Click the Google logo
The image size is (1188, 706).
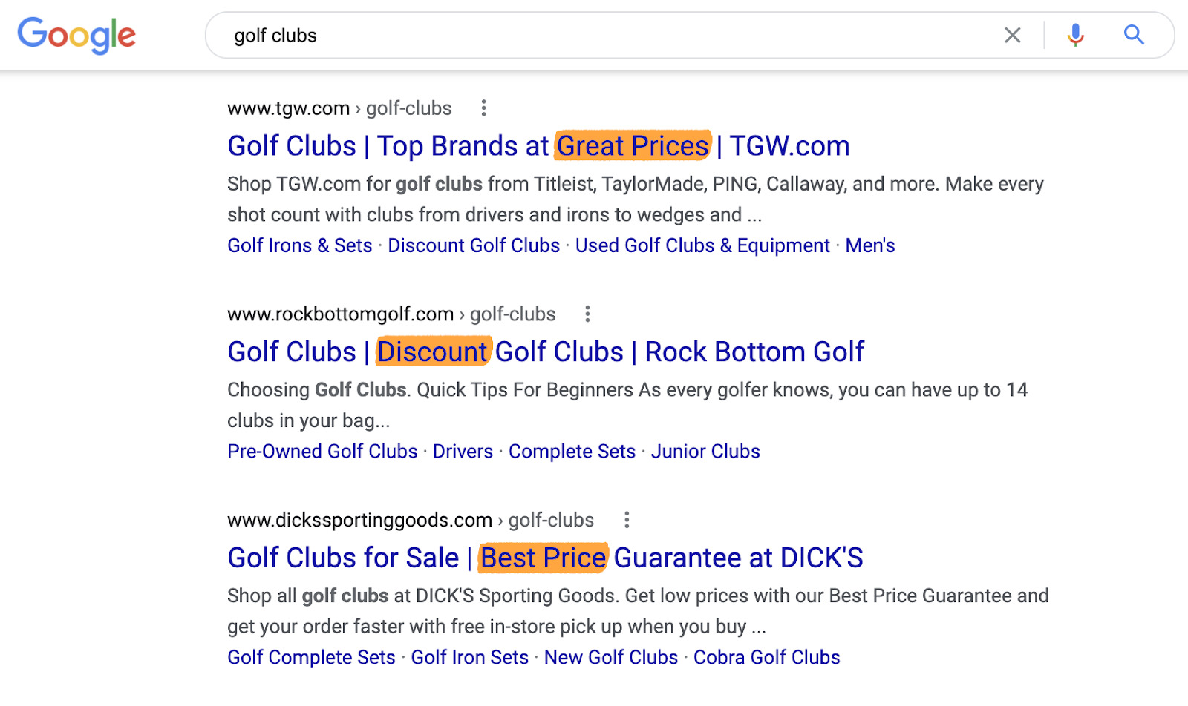coord(76,36)
